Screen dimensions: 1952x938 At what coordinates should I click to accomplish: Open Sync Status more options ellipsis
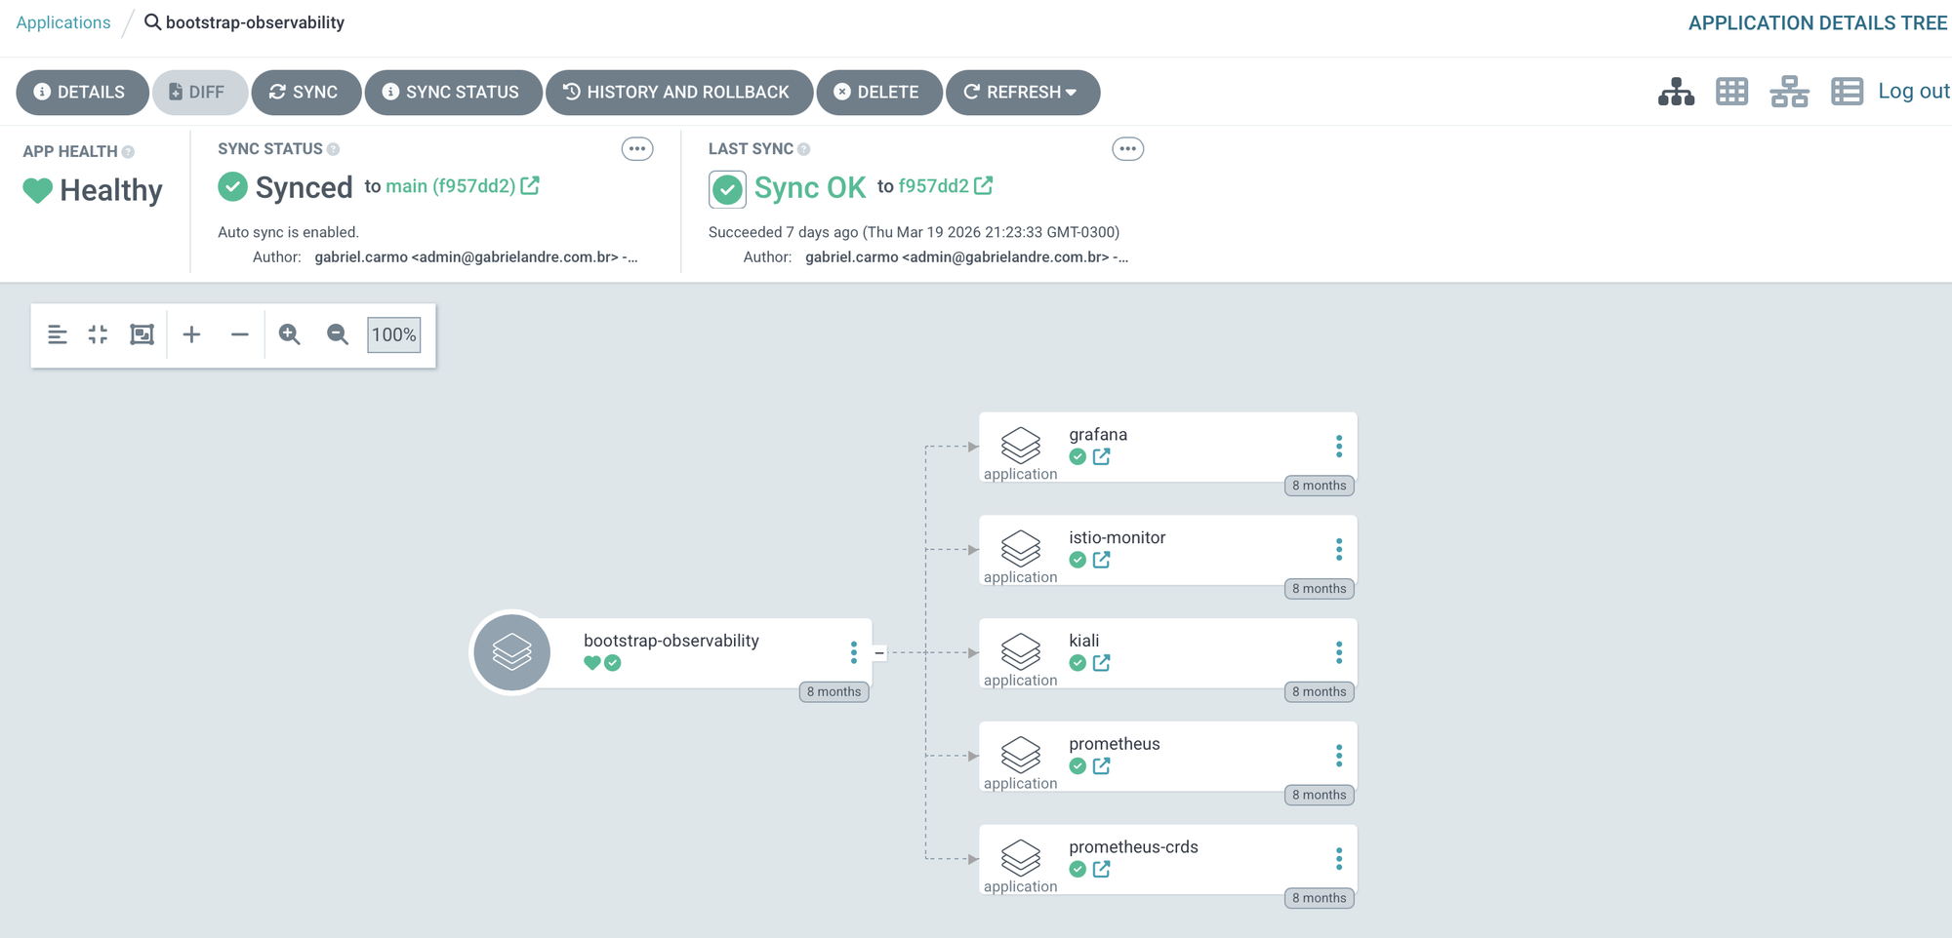point(636,149)
